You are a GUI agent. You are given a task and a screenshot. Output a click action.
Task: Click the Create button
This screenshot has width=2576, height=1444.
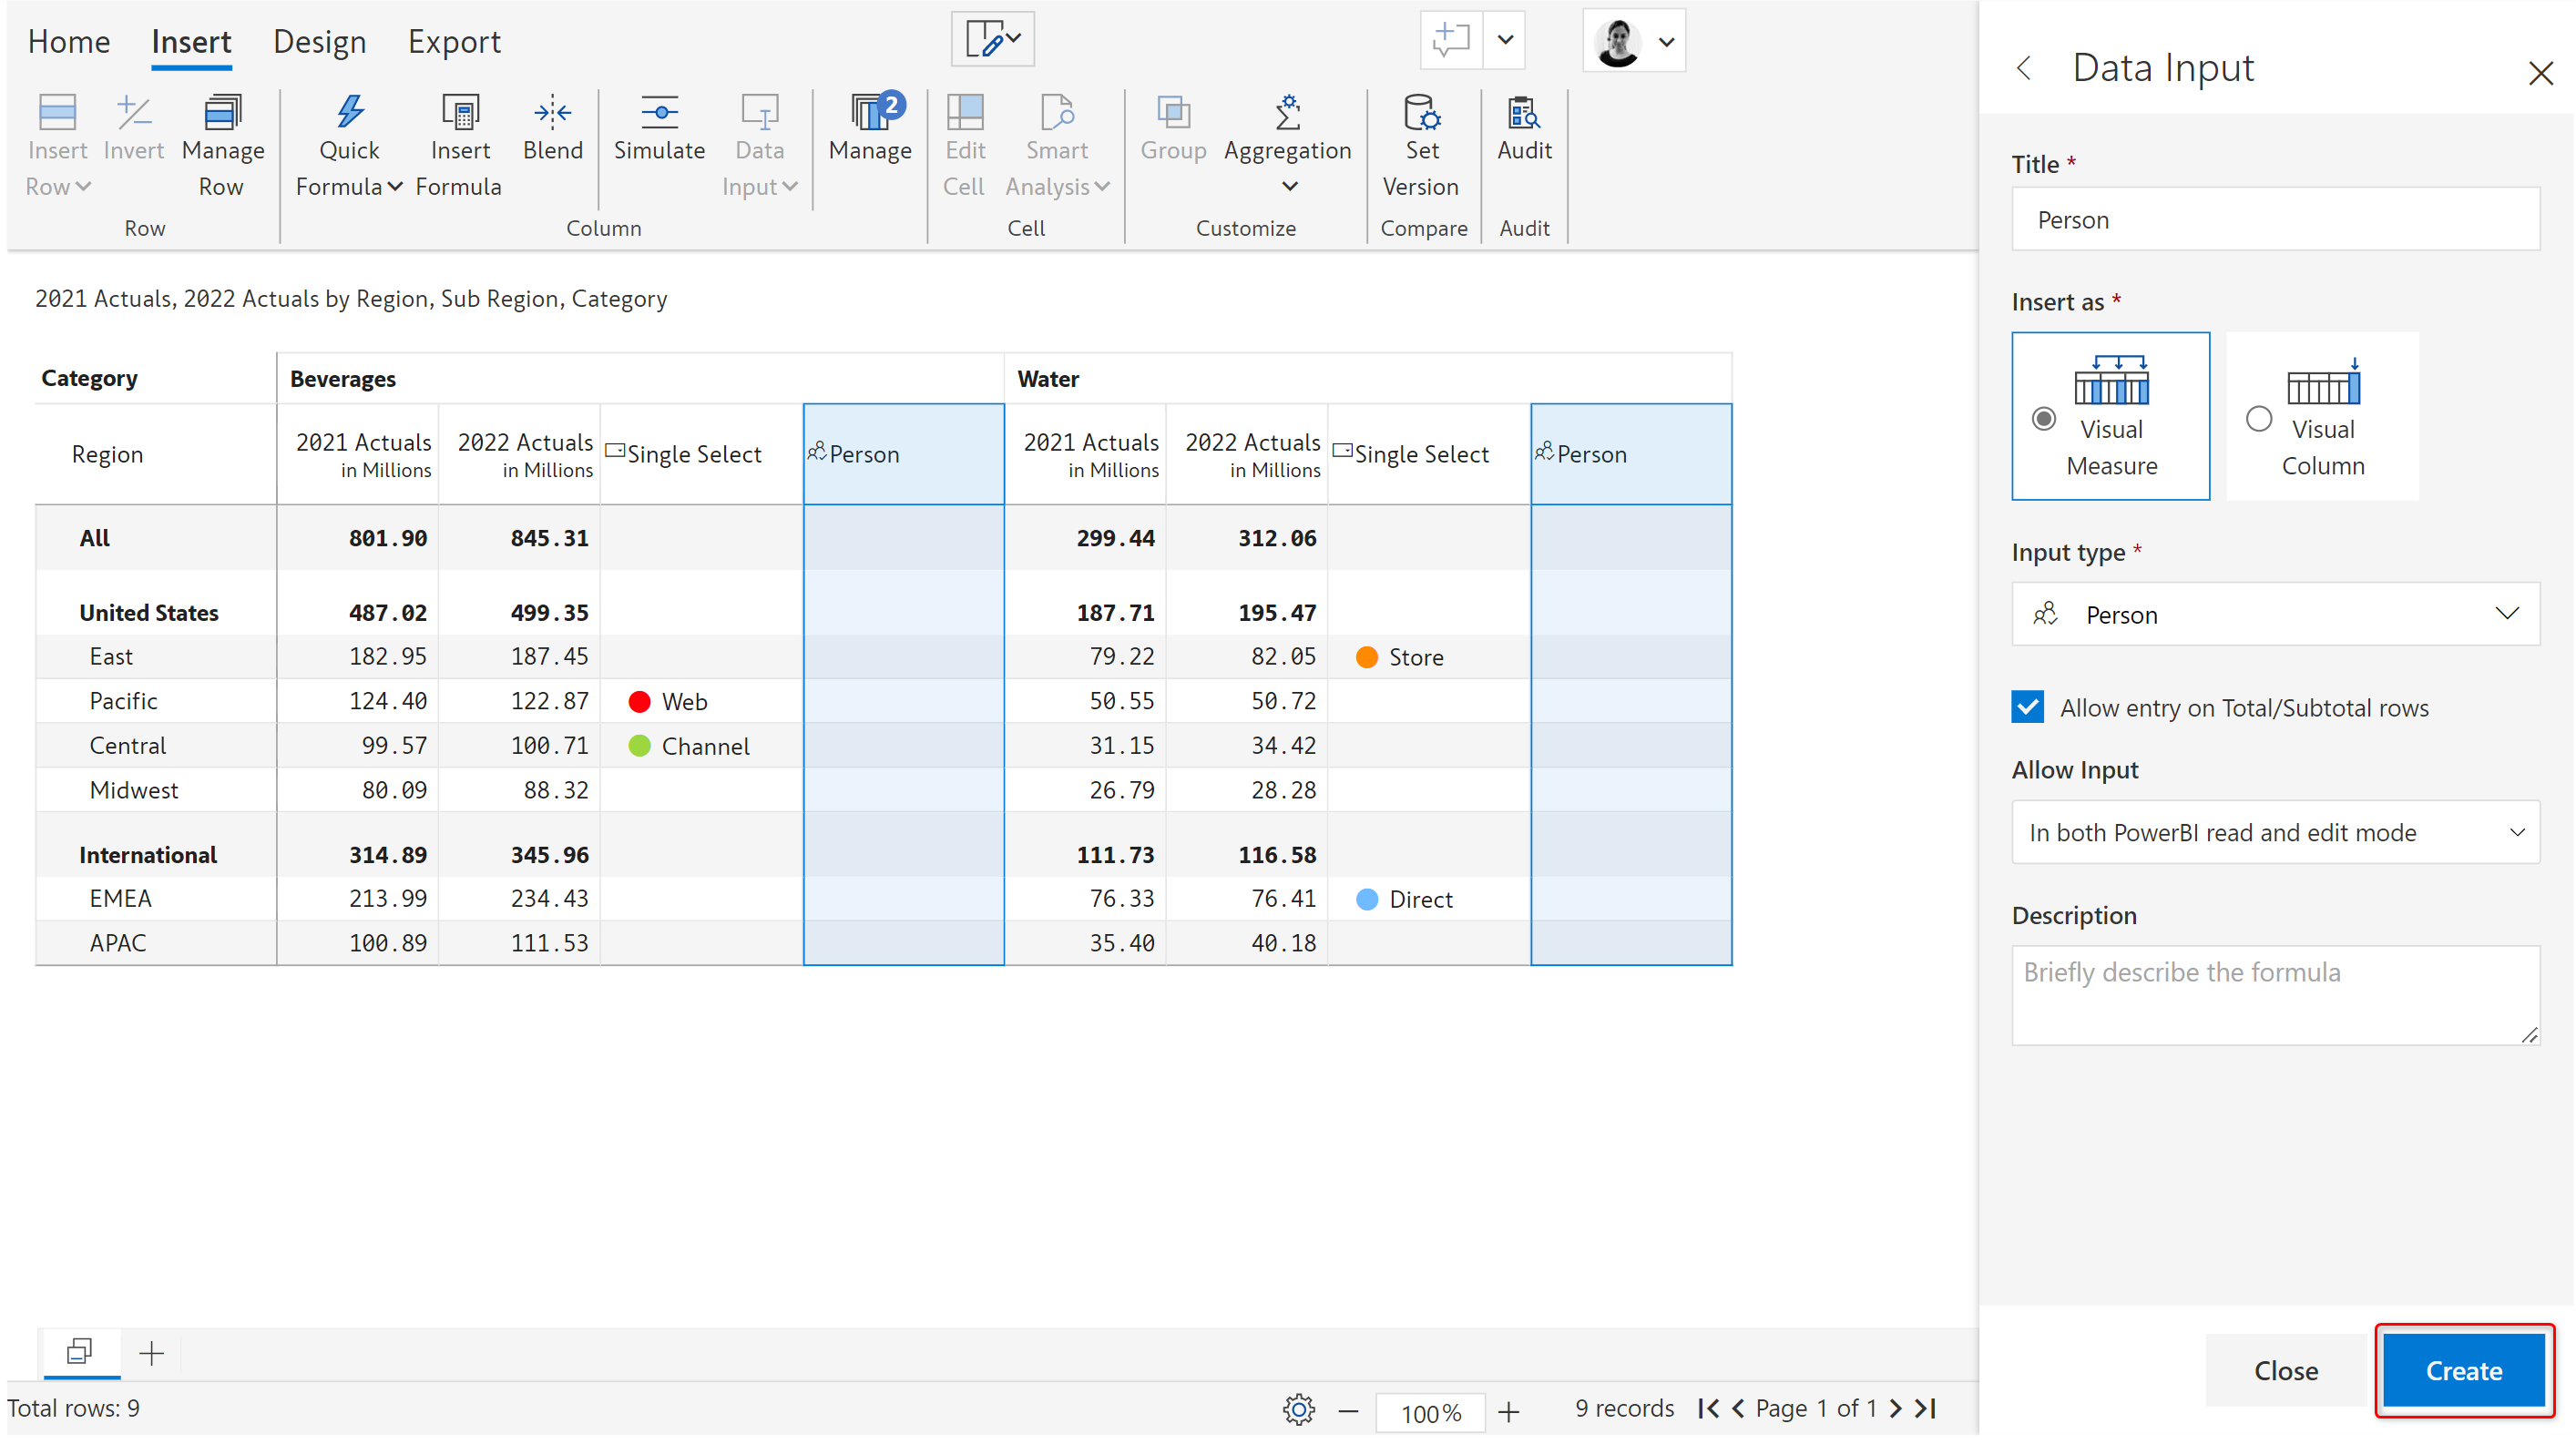tap(2463, 1371)
